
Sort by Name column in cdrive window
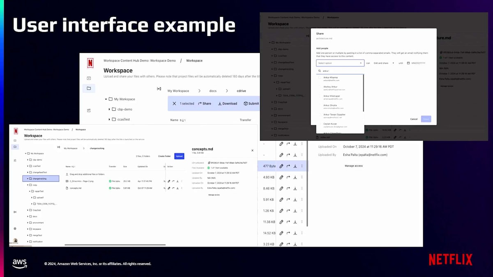(178, 120)
